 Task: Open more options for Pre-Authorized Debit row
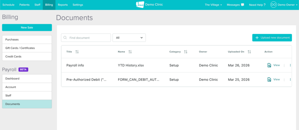[290, 80]
